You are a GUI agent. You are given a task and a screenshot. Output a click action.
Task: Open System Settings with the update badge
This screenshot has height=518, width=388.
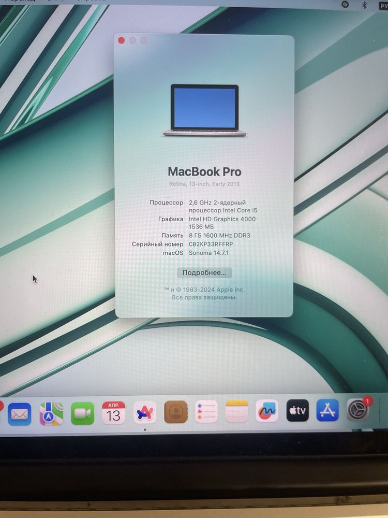358,410
